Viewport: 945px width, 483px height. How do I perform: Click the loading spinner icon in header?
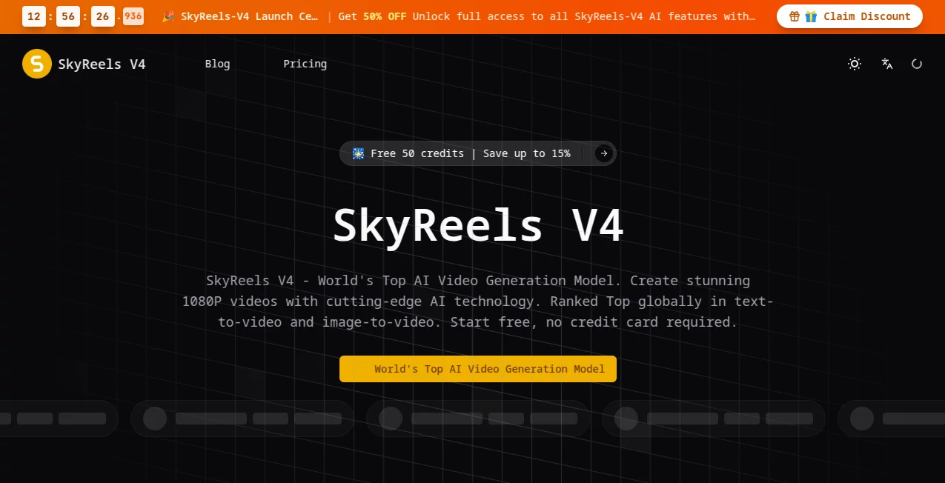917,64
